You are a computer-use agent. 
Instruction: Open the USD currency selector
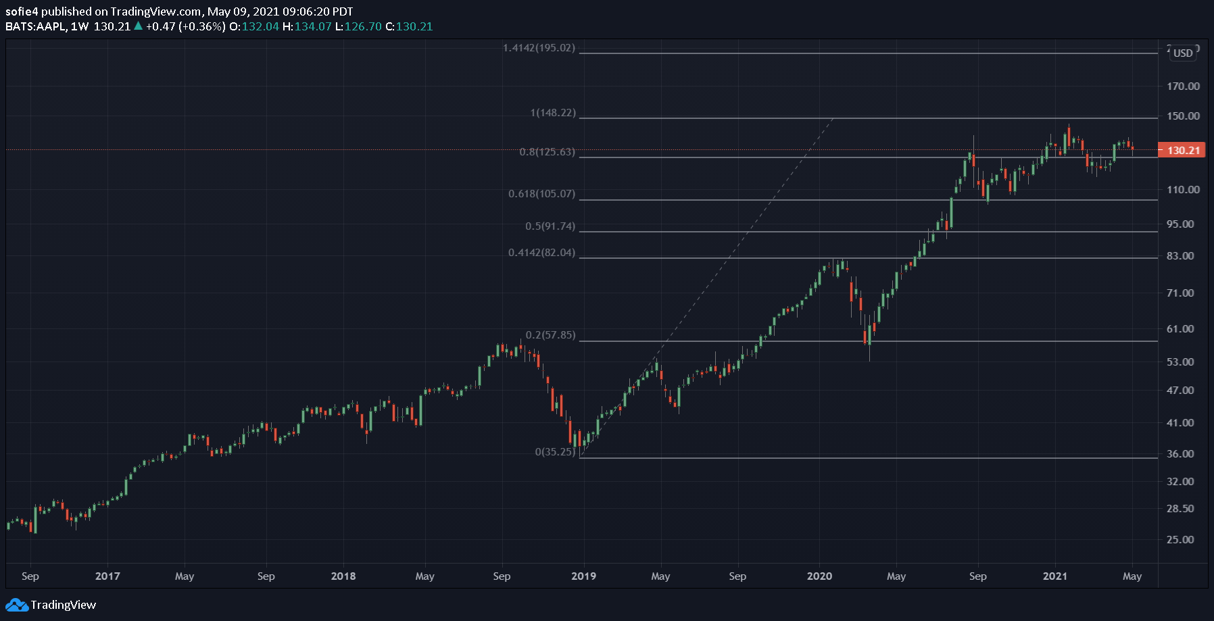click(1183, 53)
